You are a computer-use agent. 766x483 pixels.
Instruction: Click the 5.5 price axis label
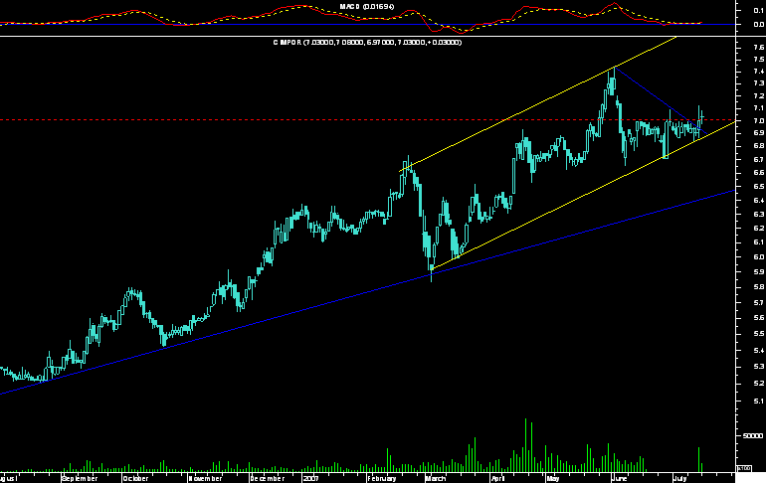coord(759,334)
